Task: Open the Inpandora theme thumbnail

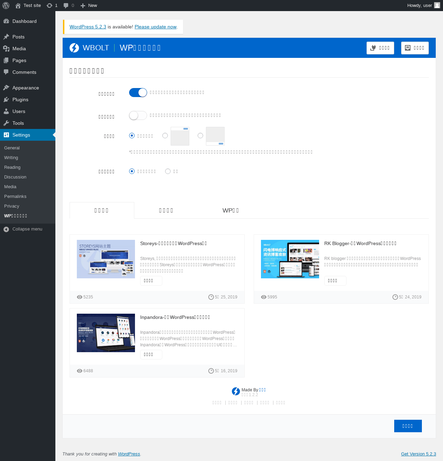Action: (106, 333)
